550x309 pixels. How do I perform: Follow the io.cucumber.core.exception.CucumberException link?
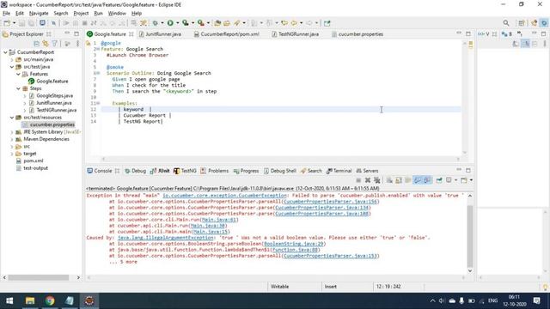pyautogui.click(x=224, y=196)
